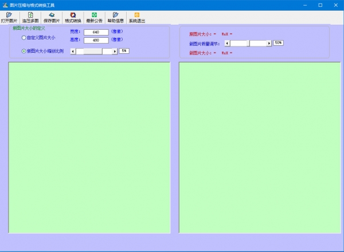
Task: Click the quality slider thumb at 50%
Action: 248,43
